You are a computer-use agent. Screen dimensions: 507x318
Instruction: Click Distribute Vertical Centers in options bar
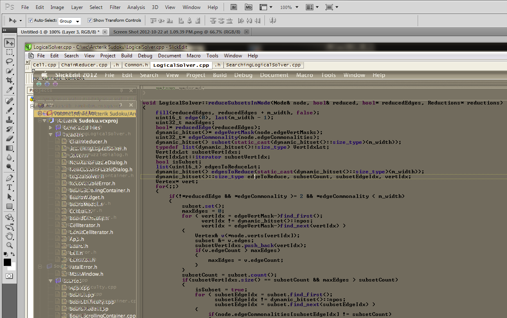(222, 20)
